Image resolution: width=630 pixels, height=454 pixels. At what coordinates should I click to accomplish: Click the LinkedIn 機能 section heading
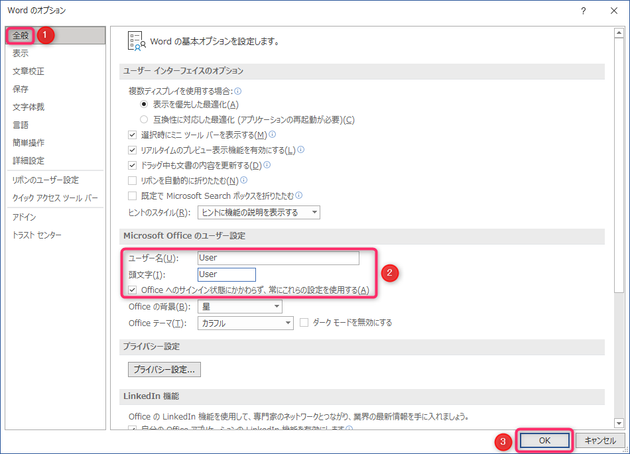coord(151,396)
